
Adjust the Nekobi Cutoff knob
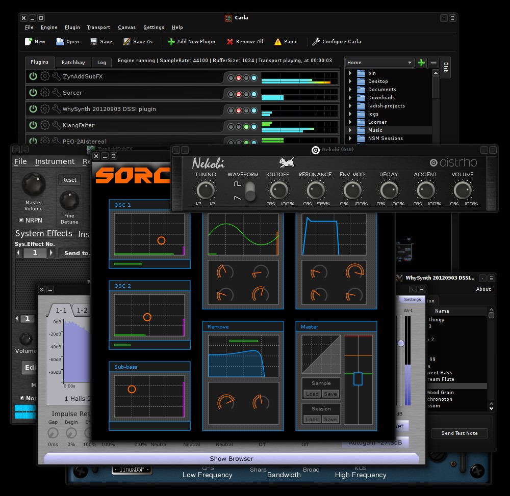278,191
